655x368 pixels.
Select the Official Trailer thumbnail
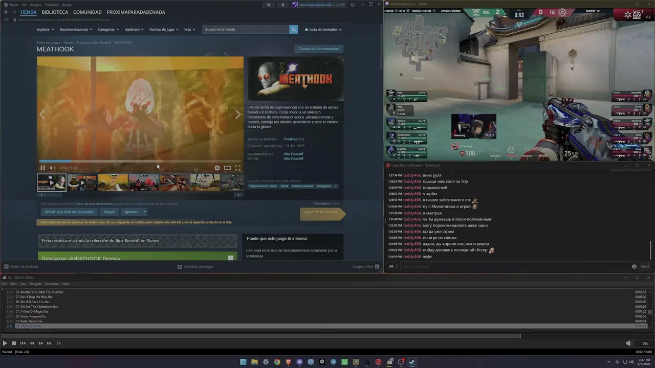click(x=51, y=182)
